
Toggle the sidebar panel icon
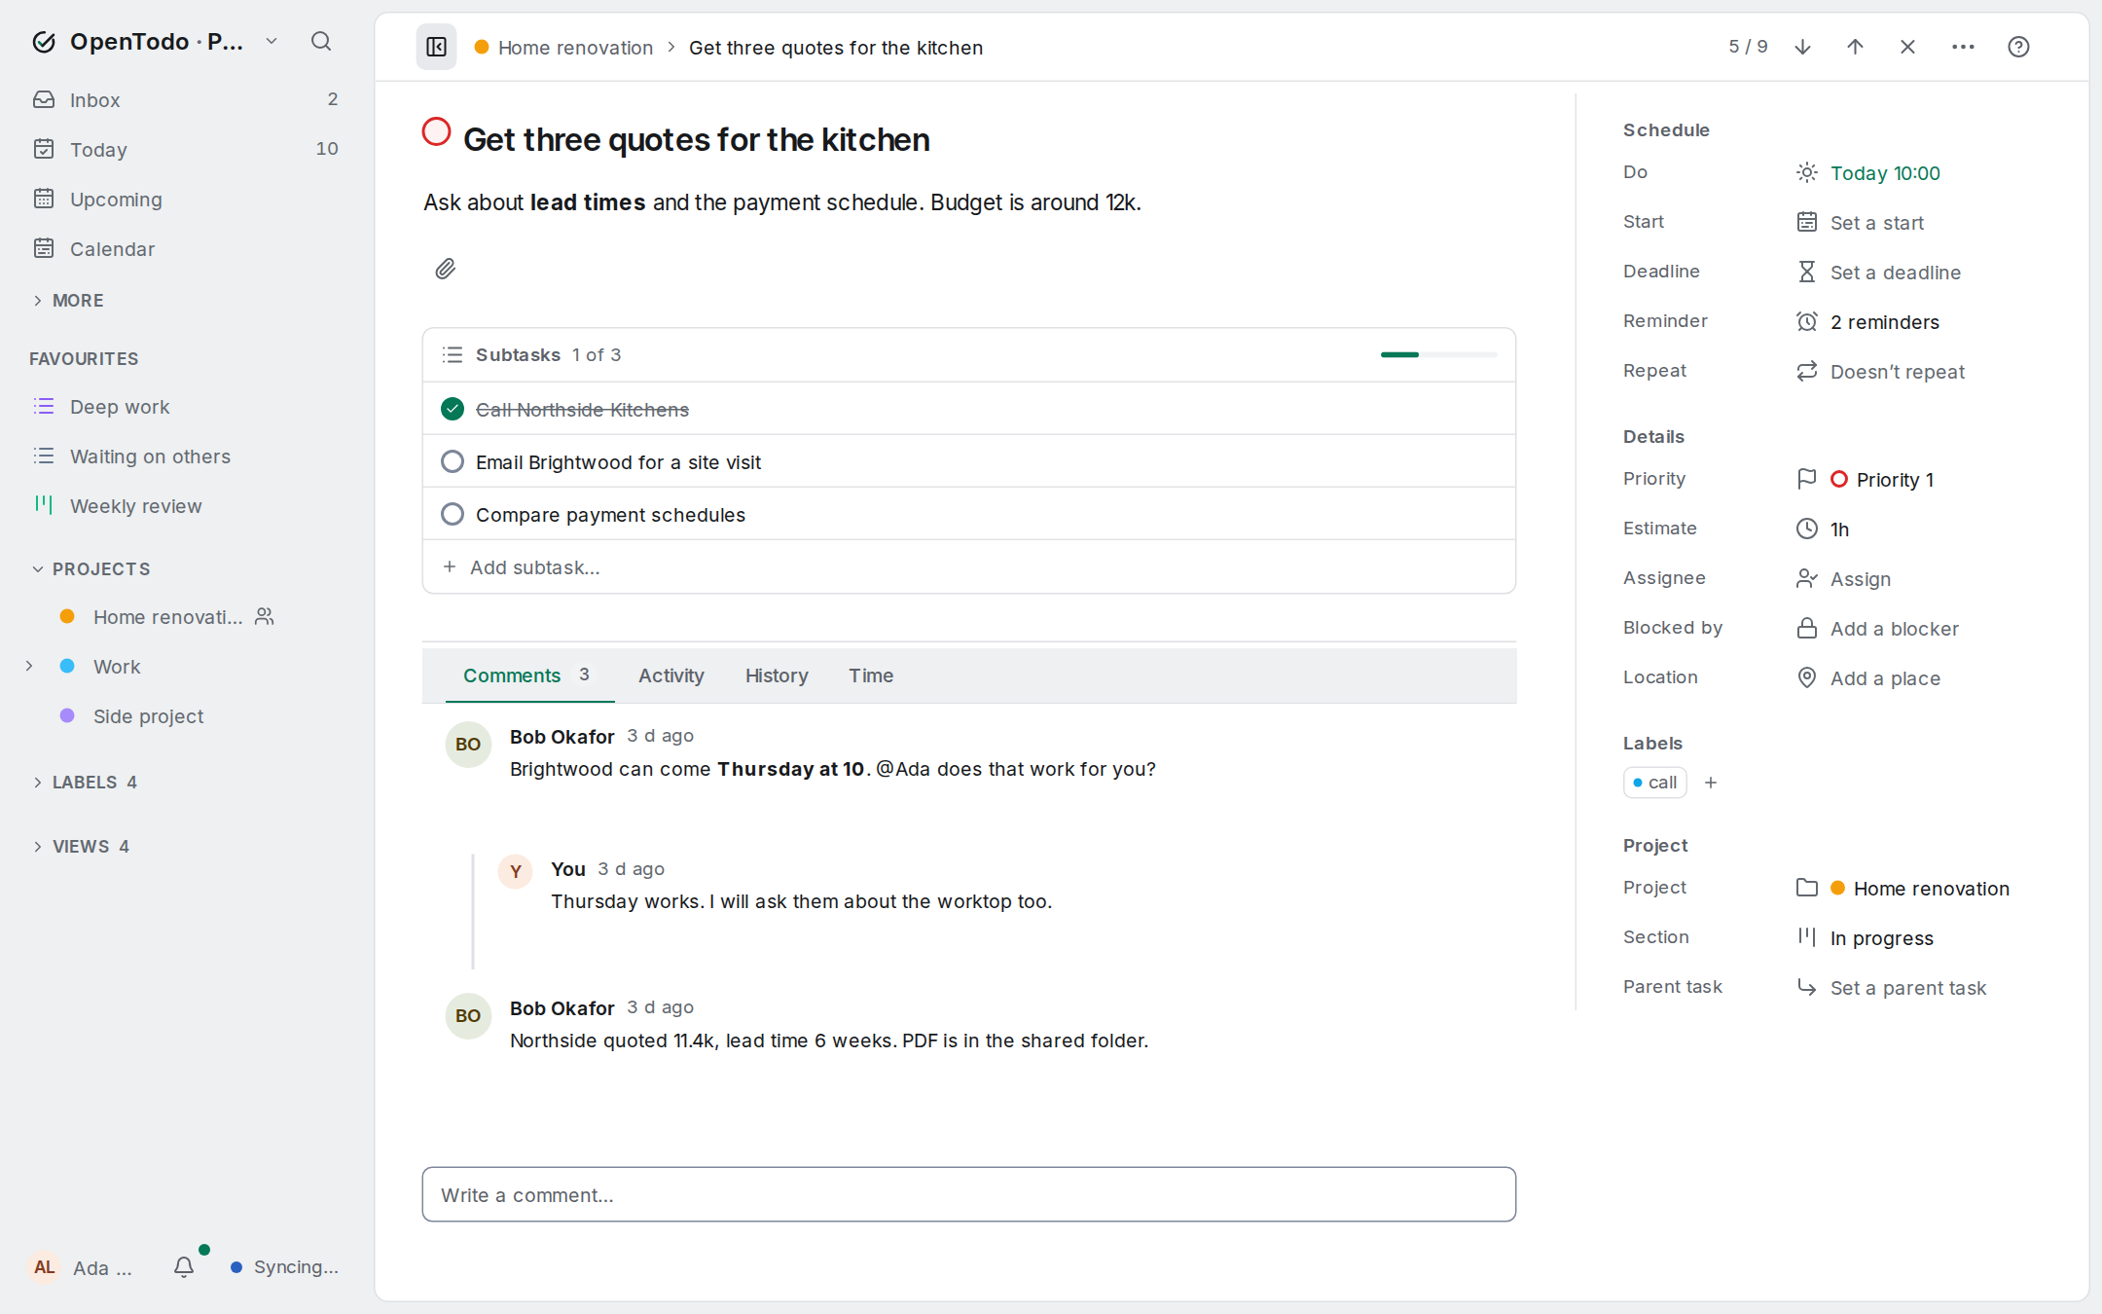[436, 47]
